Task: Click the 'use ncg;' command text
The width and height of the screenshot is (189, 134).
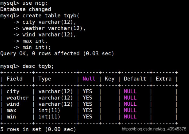Action: point(35,3)
